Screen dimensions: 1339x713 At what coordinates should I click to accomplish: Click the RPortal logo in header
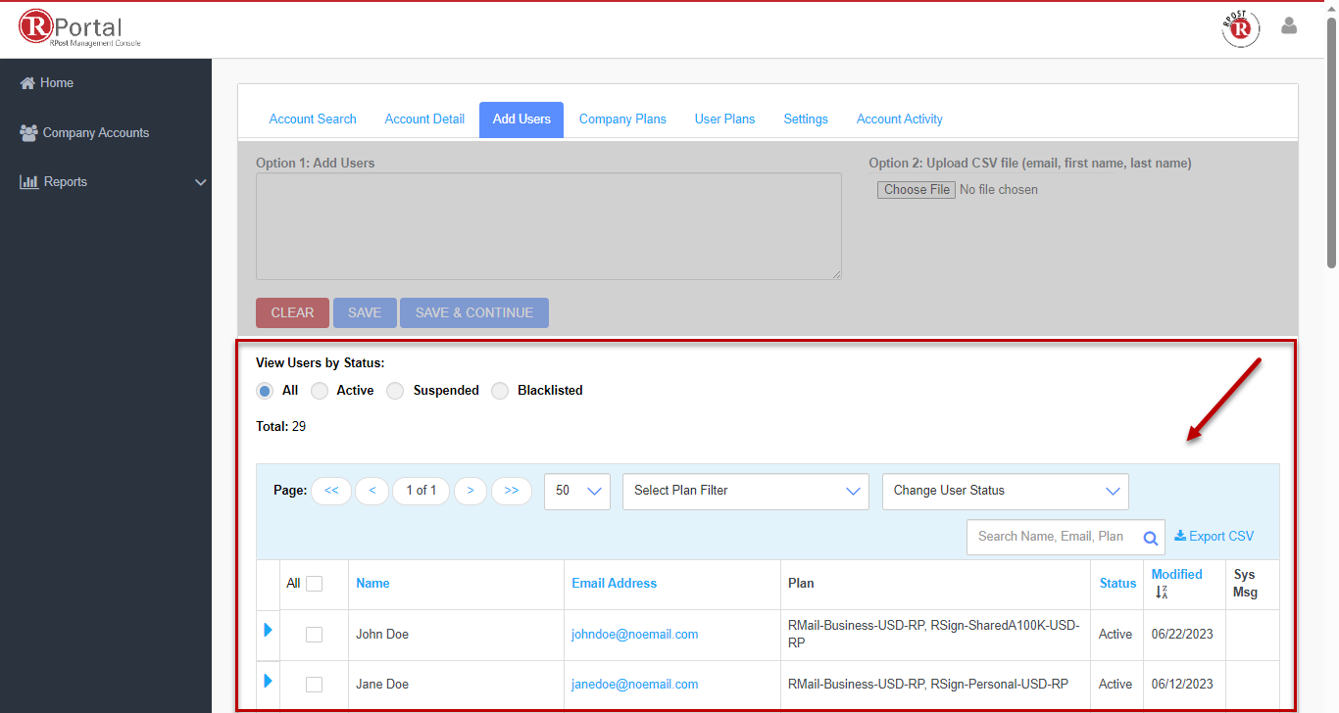point(80,29)
